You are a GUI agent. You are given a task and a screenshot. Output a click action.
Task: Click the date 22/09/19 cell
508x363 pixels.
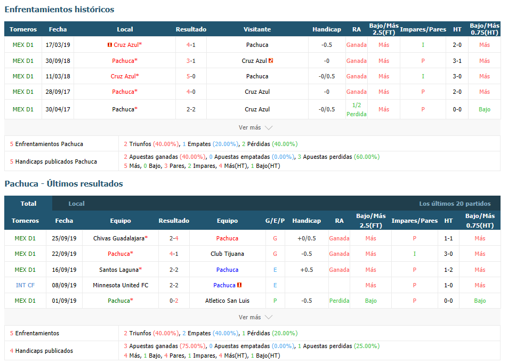click(x=64, y=254)
